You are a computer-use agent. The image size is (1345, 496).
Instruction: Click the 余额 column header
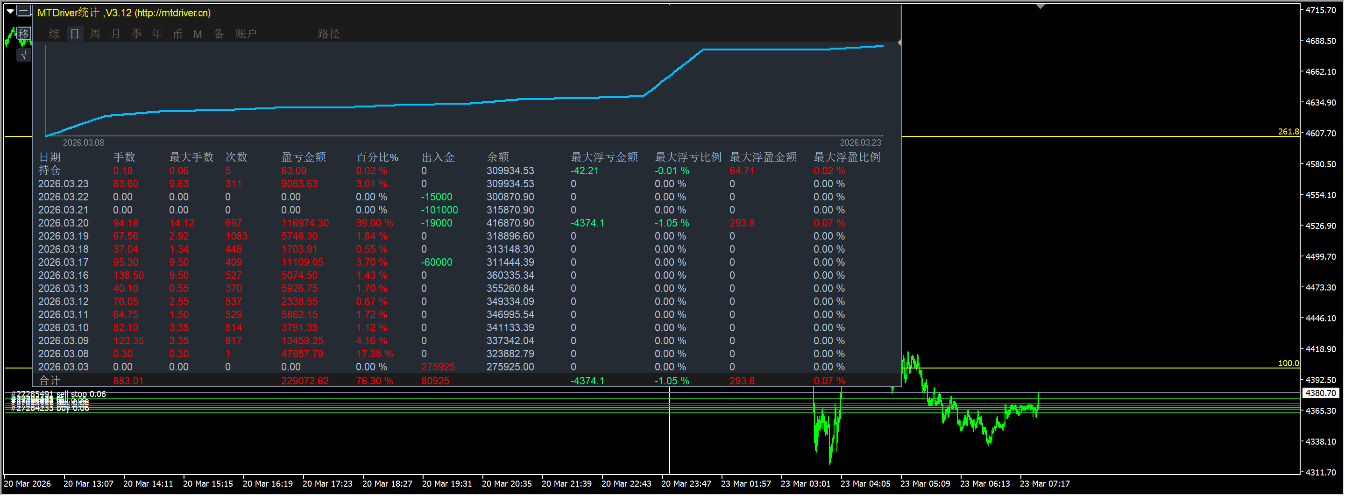(498, 157)
